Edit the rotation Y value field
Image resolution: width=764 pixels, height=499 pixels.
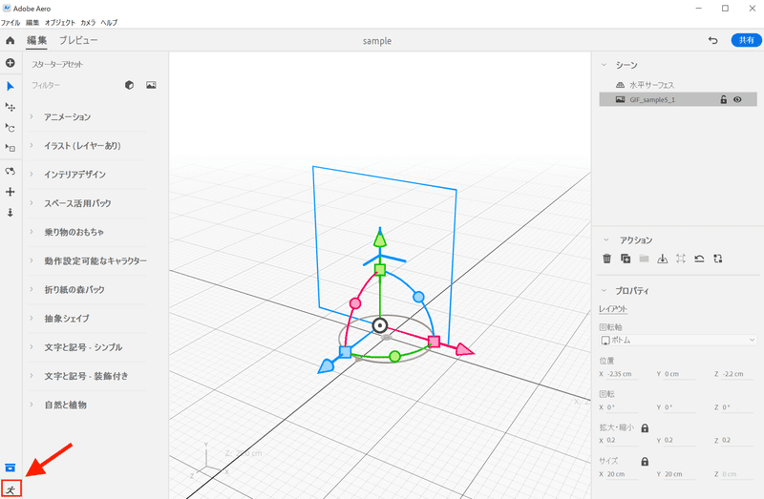[x=680, y=407]
